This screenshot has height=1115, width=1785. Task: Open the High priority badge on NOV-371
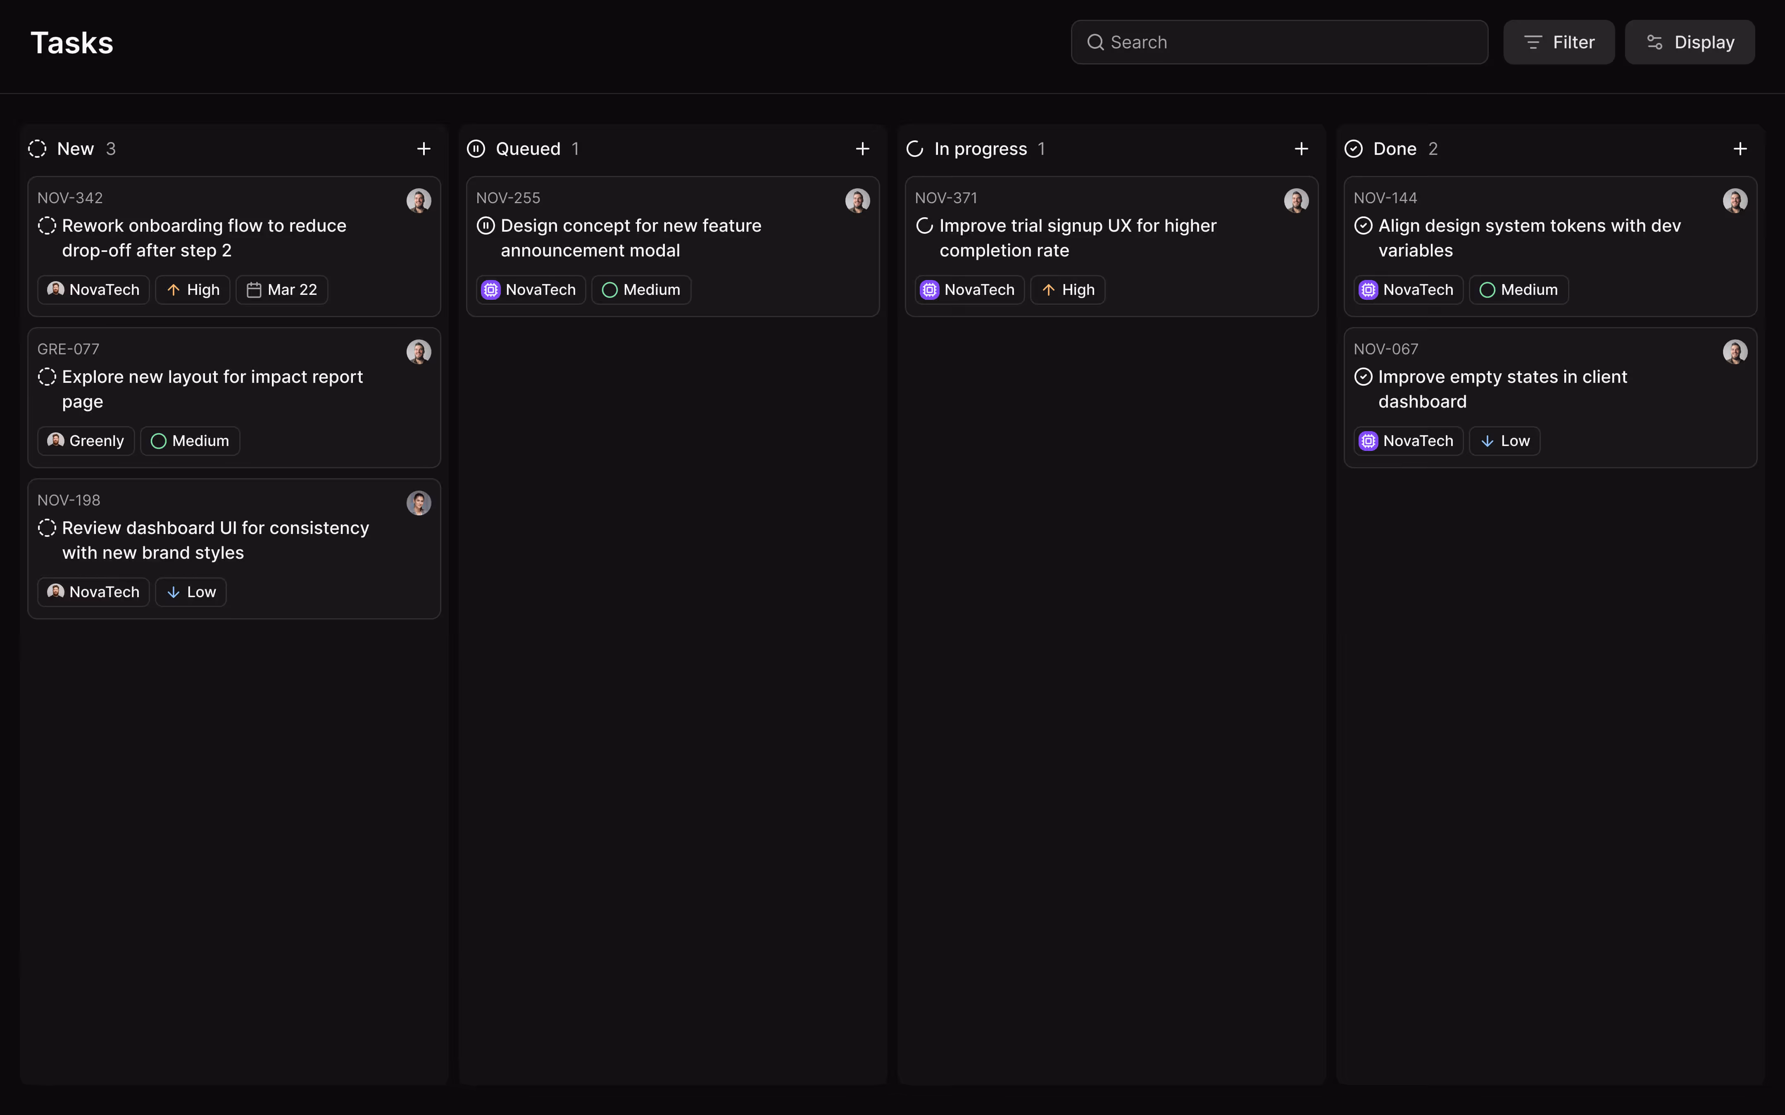[1067, 289]
